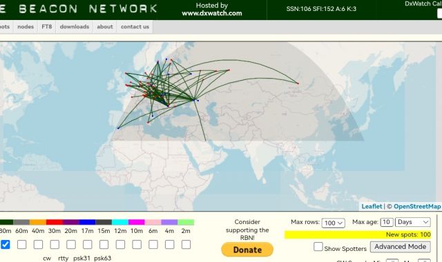The height and width of the screenshot is (262, 442).
Task: Click the Max age number field
Action: [x=387, y=222]
